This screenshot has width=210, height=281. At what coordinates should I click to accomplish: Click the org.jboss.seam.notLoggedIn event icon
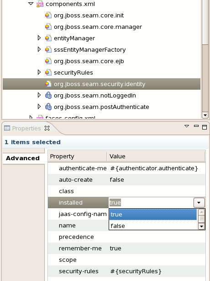(x=48, y=96)
